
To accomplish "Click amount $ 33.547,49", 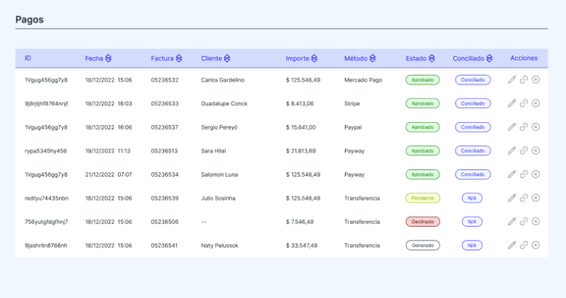I will (x=301, y=246).
